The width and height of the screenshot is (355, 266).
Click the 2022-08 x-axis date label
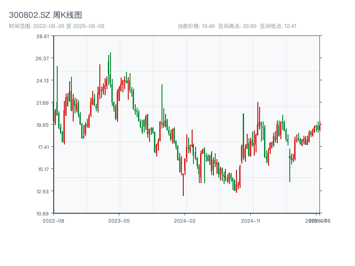tap(53, 220)
